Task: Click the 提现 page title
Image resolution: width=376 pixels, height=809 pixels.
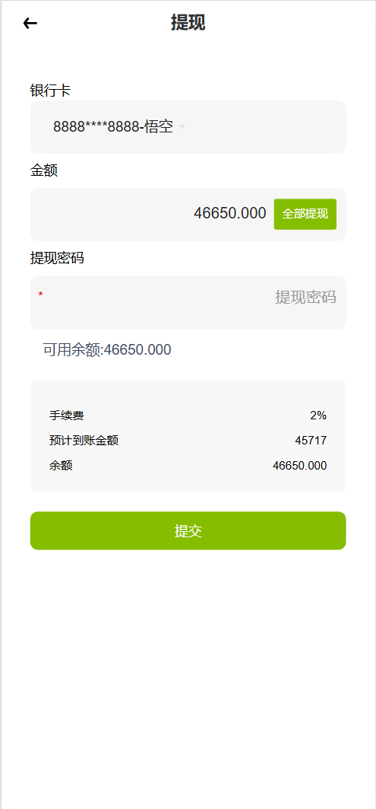Action: pos(188,24)
